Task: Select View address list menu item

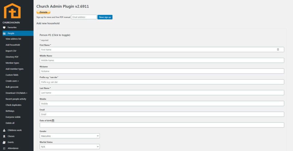Action: tap(13, 39)
